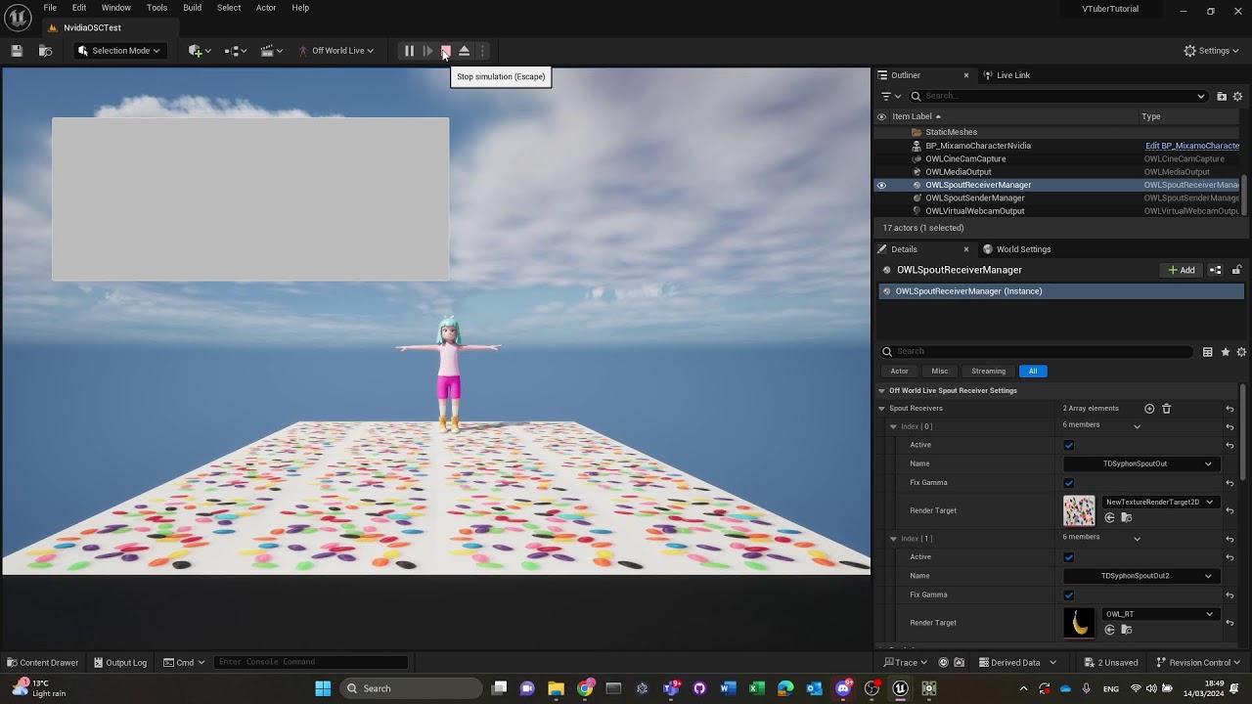Screen dimensions: 1252x704
Task: Click the Add component button
Action: (1182, 270)
